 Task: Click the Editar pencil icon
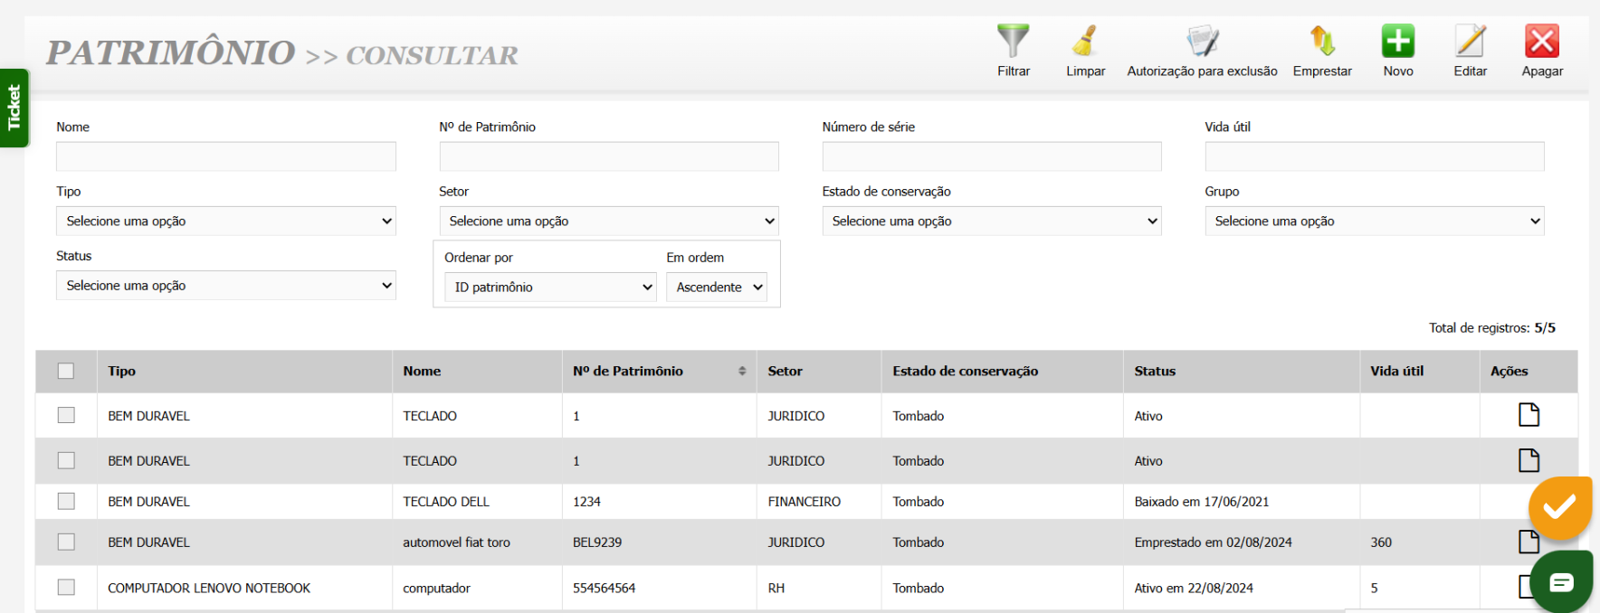[x=1470, y=42]
